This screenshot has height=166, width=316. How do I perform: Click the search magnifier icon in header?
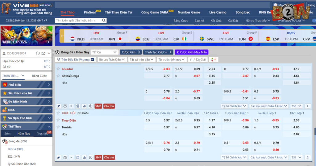click(104, 20)
